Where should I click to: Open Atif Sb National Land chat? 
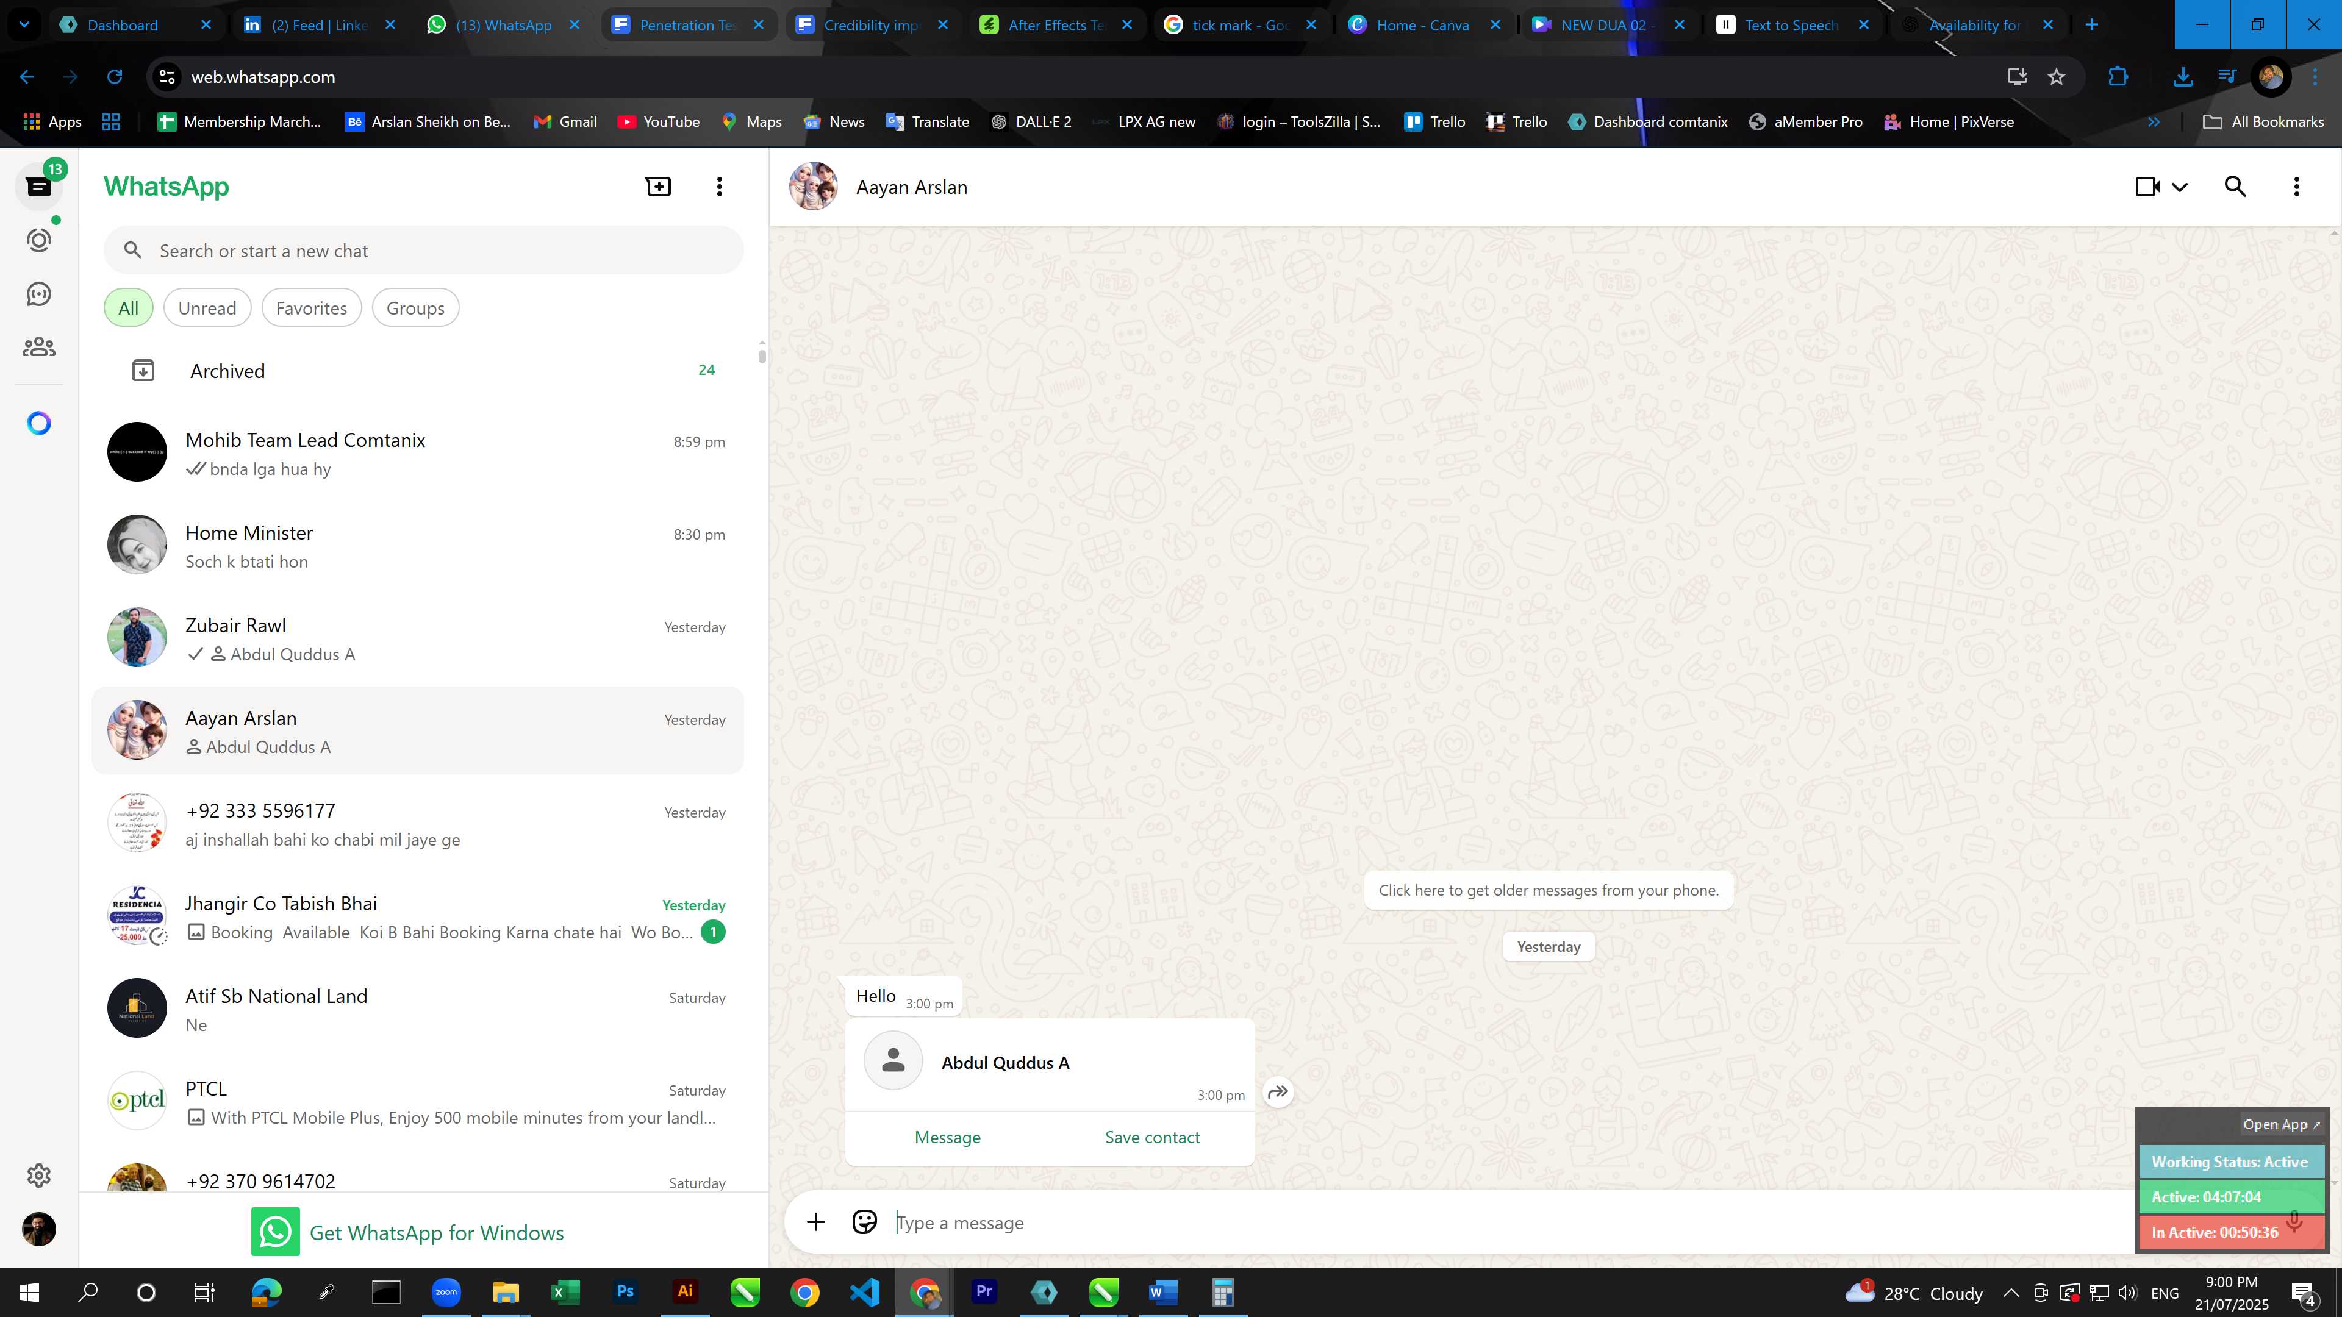click(418, 1009)
